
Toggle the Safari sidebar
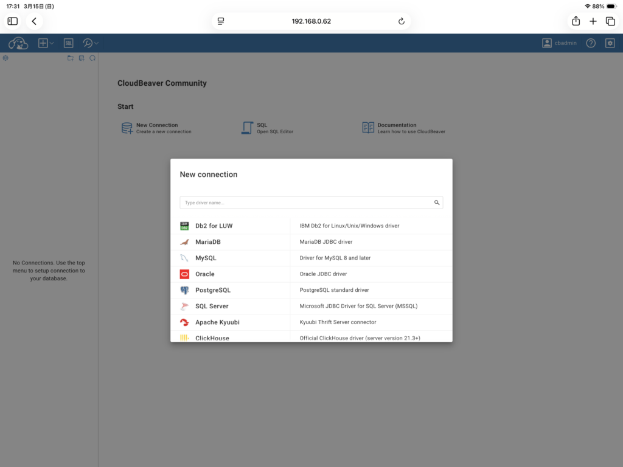coord(13,21)
